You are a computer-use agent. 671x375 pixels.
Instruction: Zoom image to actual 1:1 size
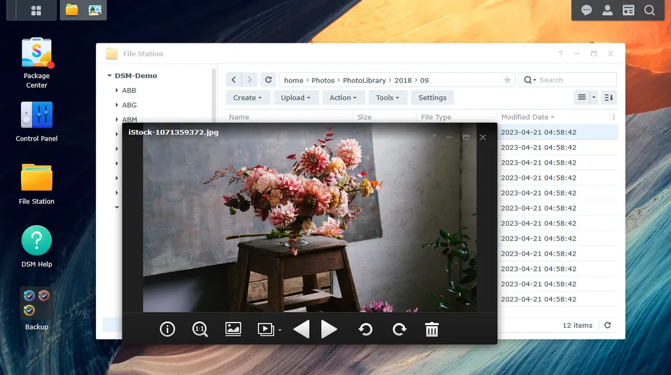[200, 329]
